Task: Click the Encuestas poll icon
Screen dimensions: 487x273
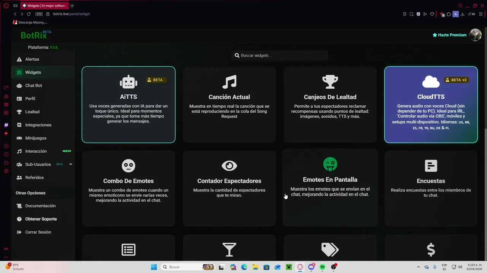Action: tap(431, 166)
